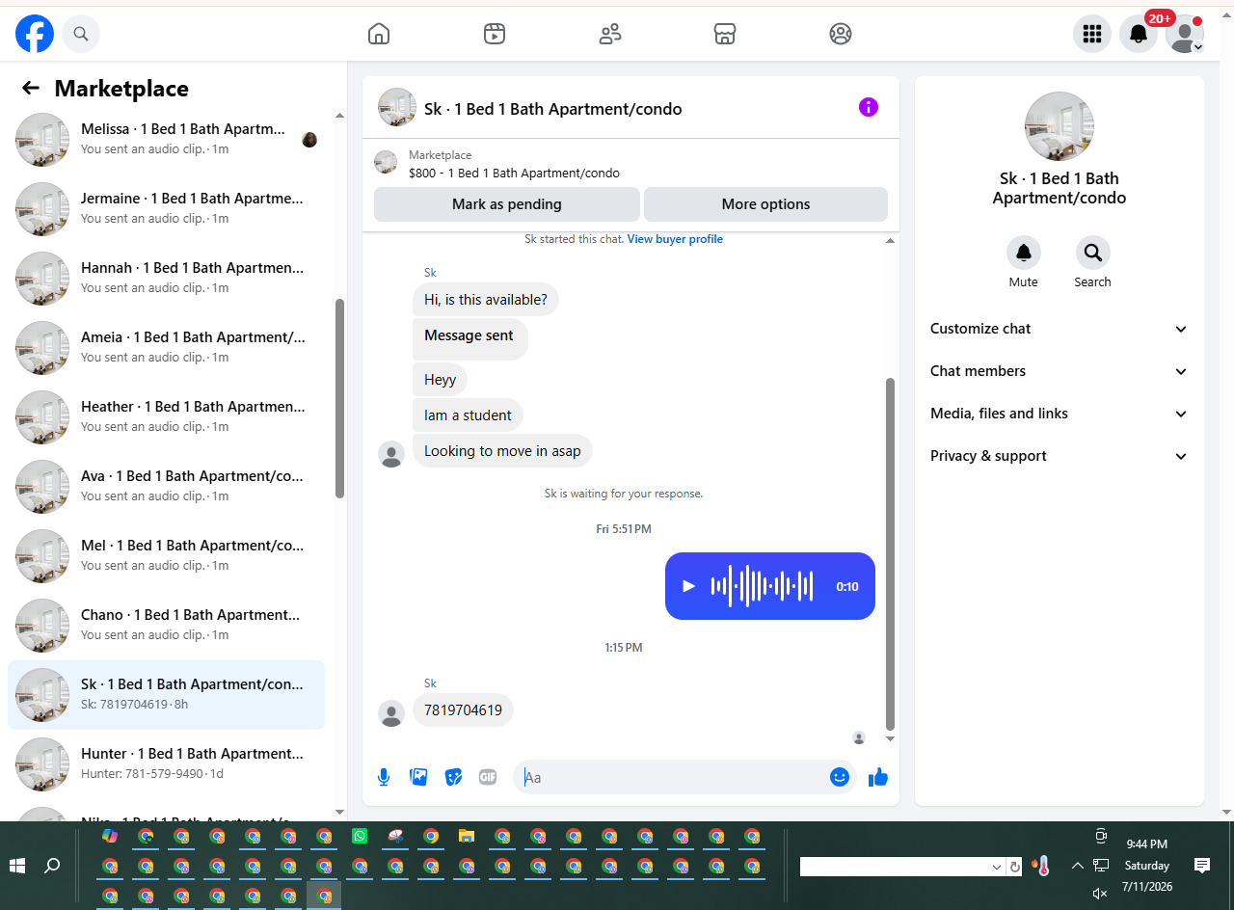Open Chano's conversation
This screenshot has height=910, width=1234.
point(166,626)
